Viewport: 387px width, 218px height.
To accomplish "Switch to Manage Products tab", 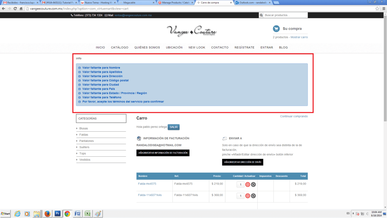I will pyautogui.click(x=176, y=2).
